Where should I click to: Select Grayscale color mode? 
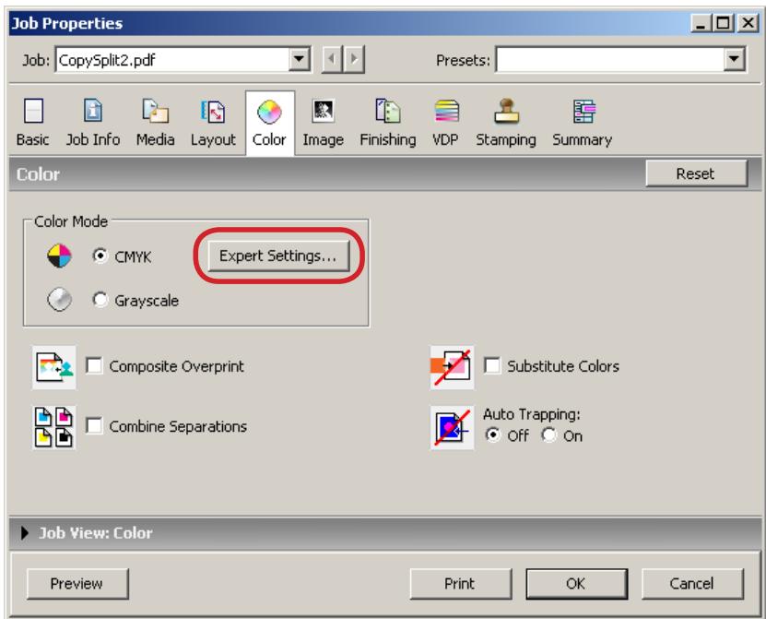(100, 299)
